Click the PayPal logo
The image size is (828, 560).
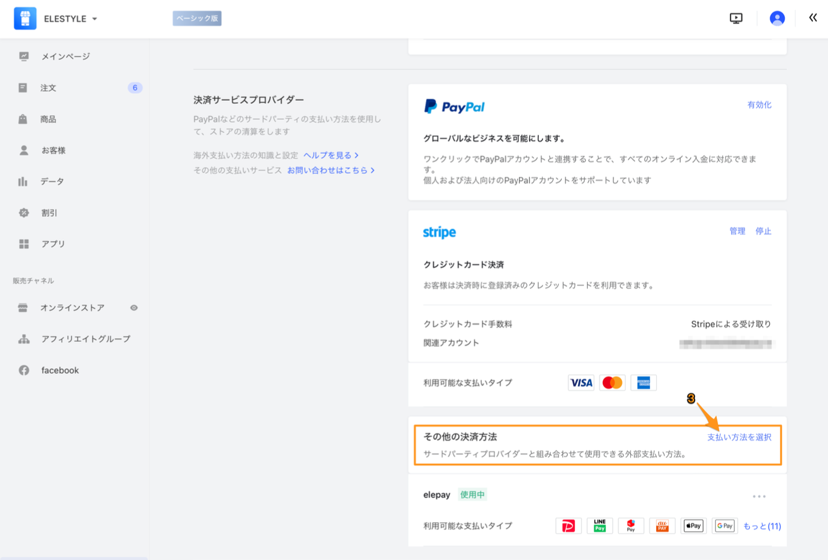[x=455, y=106]
